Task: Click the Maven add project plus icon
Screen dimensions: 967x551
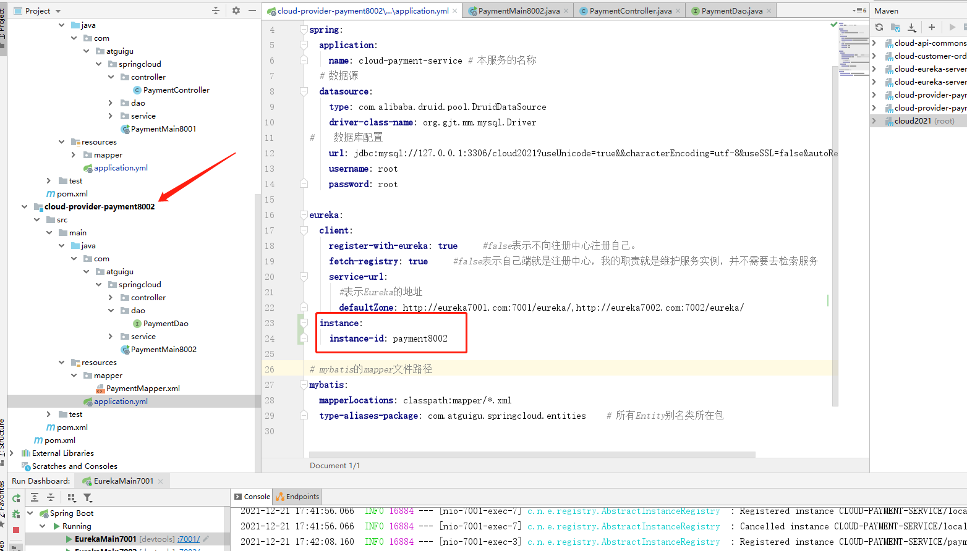Action: point(932,27)
